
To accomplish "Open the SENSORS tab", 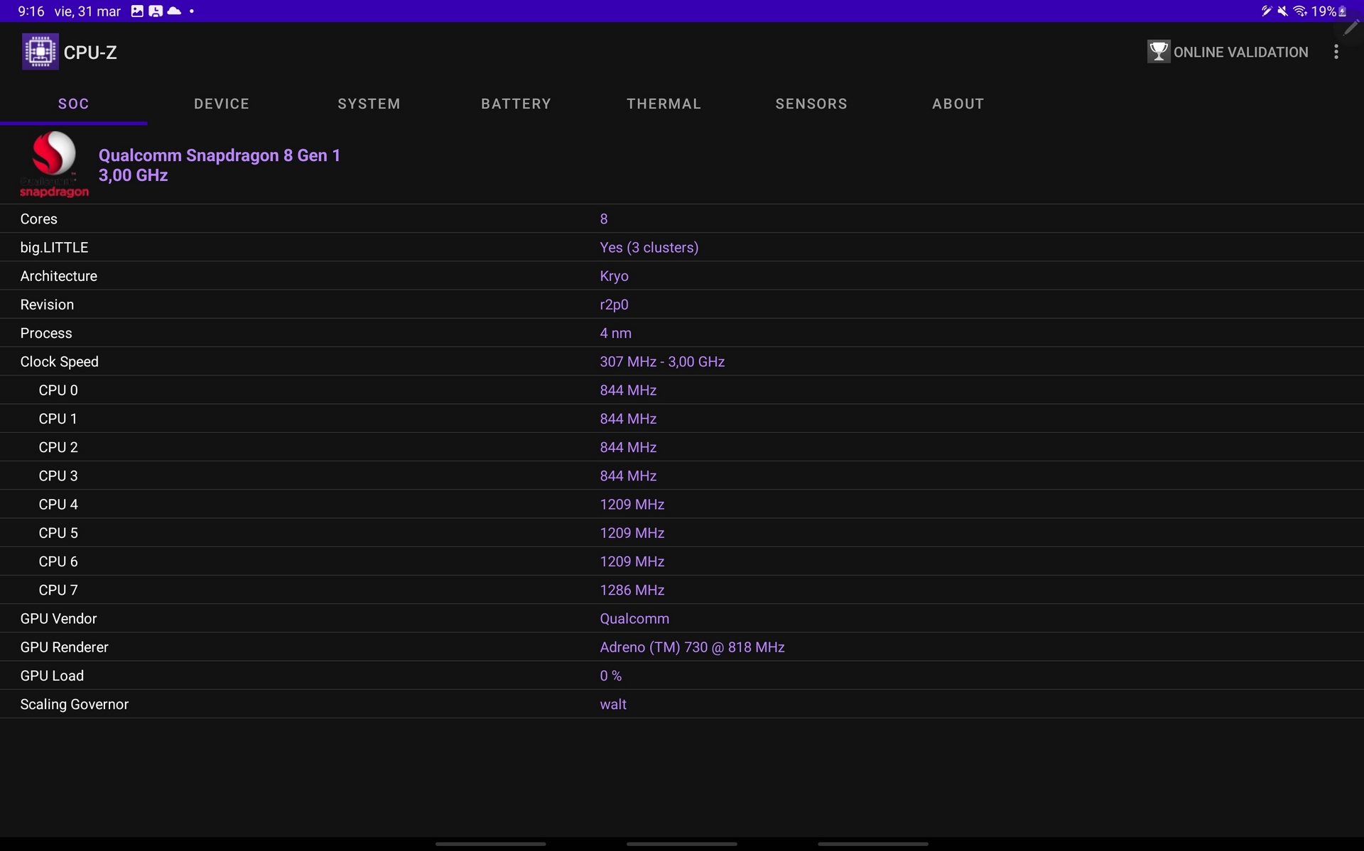I will point(811,104).
